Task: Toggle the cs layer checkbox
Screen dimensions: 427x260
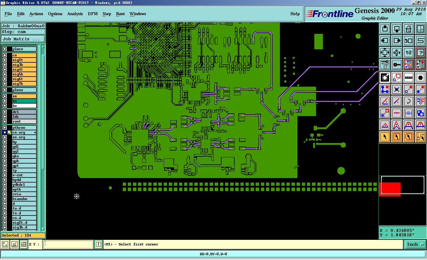Action: 5,55
